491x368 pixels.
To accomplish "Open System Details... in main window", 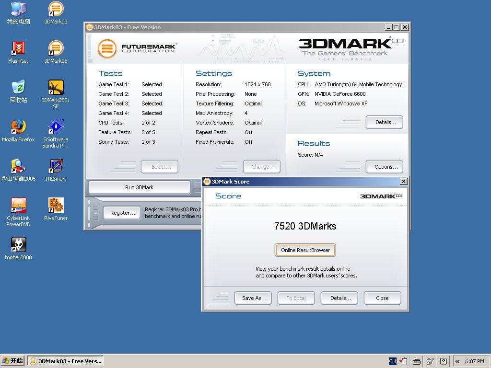I will point(385,122).
